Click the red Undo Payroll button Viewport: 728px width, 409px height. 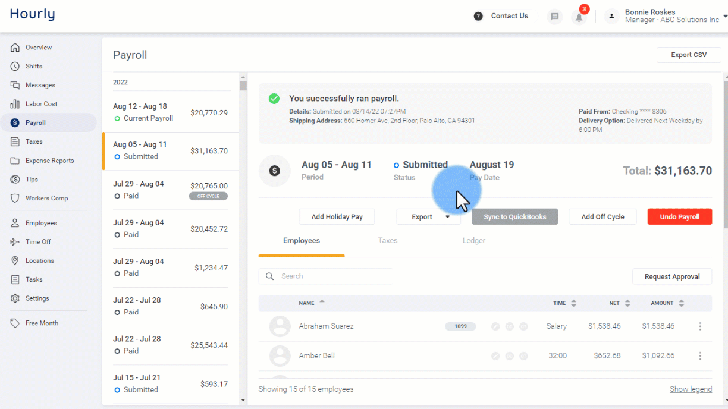680,217
